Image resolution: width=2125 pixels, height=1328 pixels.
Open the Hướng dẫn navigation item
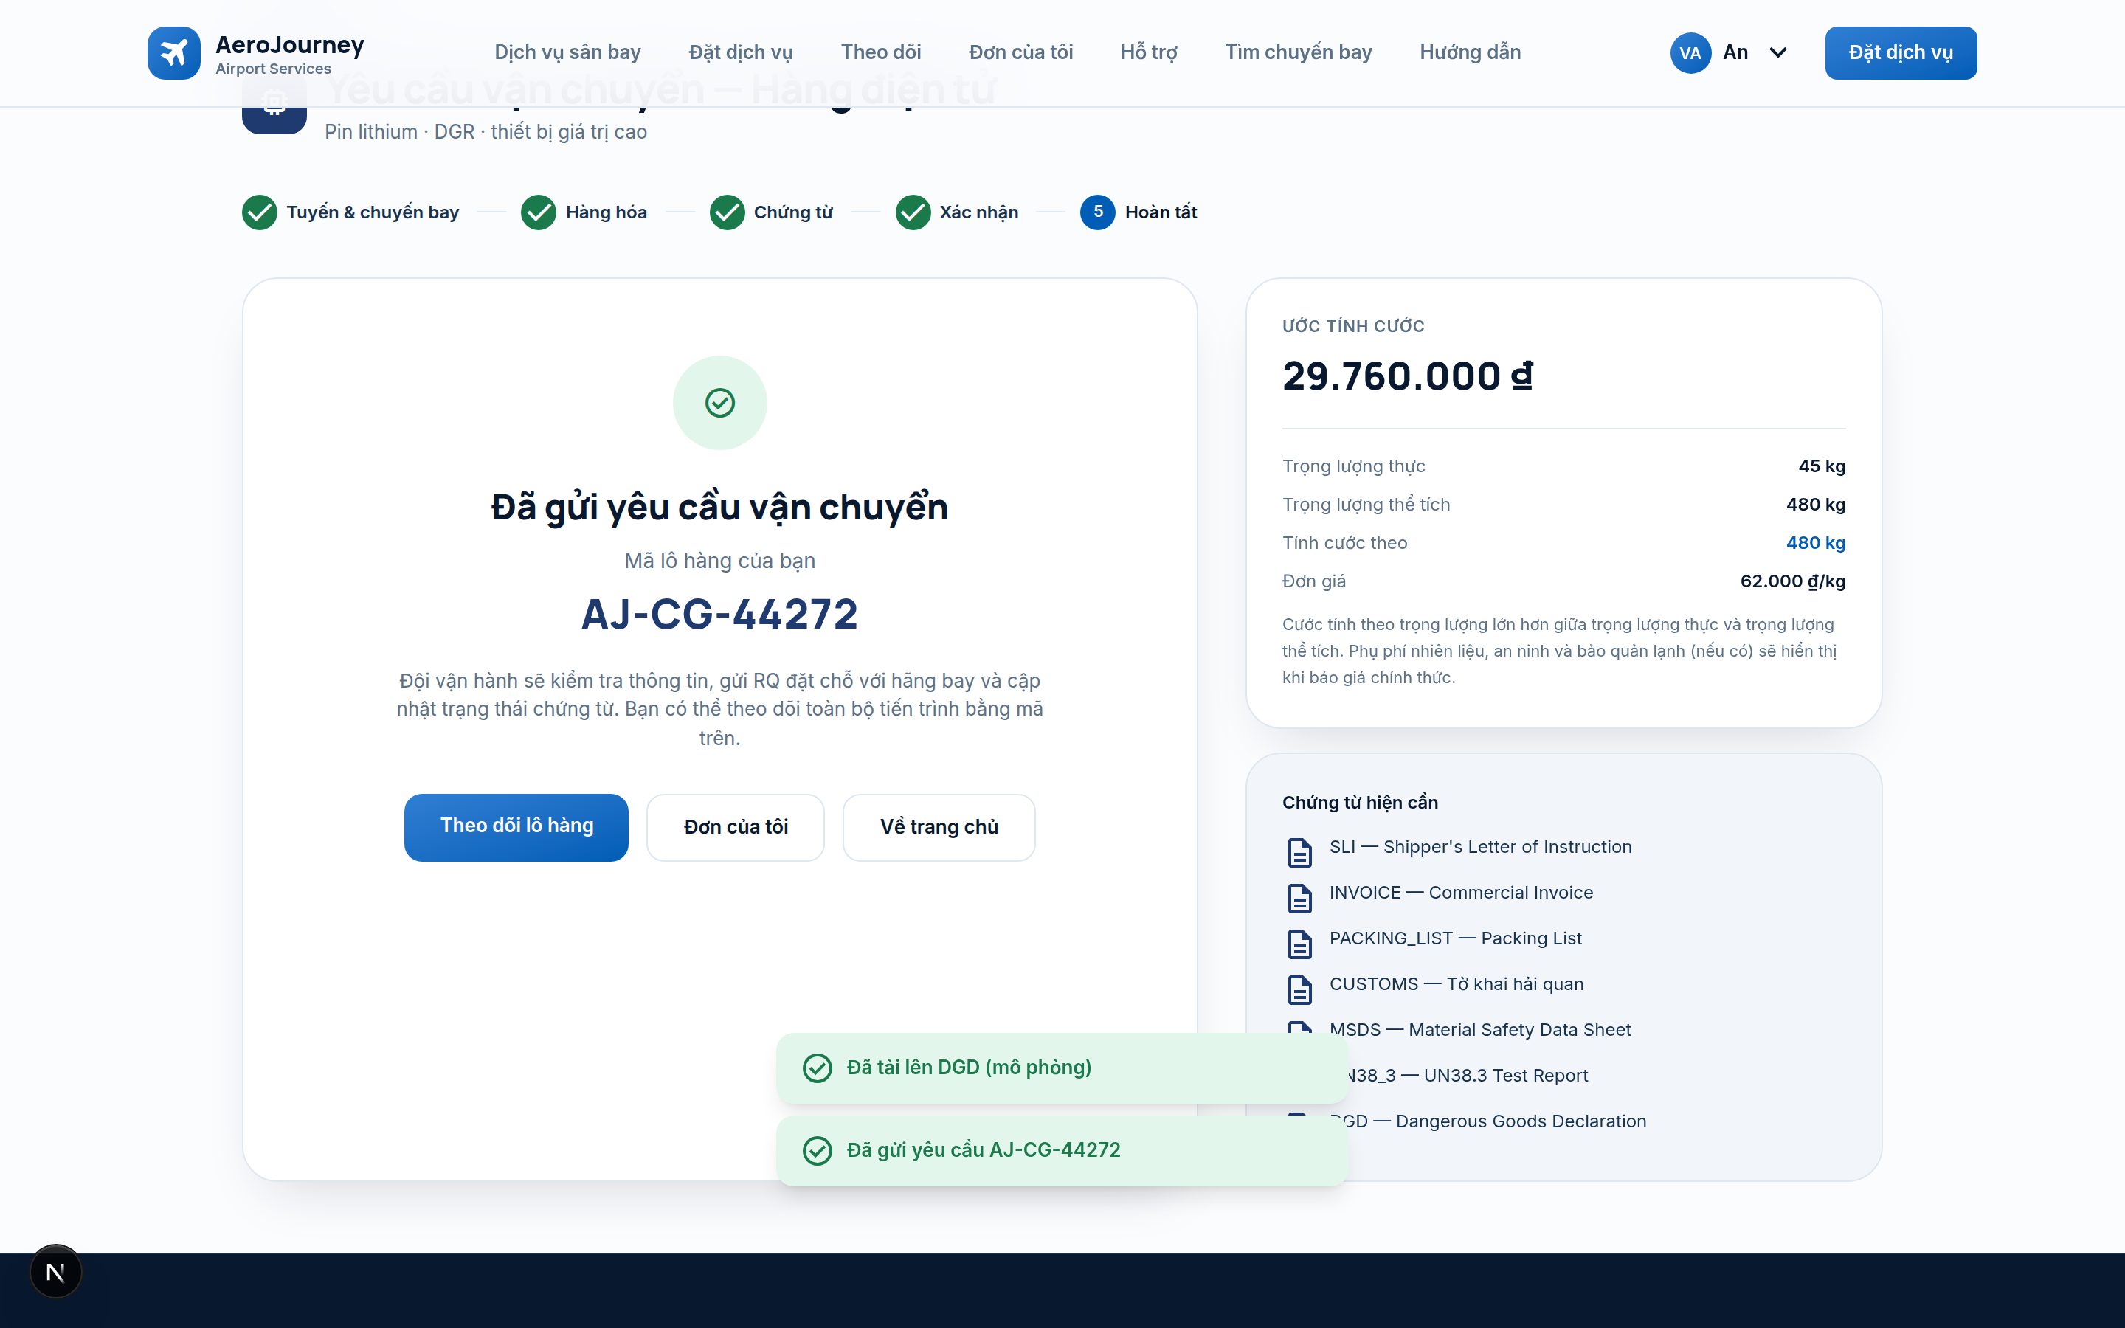click(x=1470, y=52)
